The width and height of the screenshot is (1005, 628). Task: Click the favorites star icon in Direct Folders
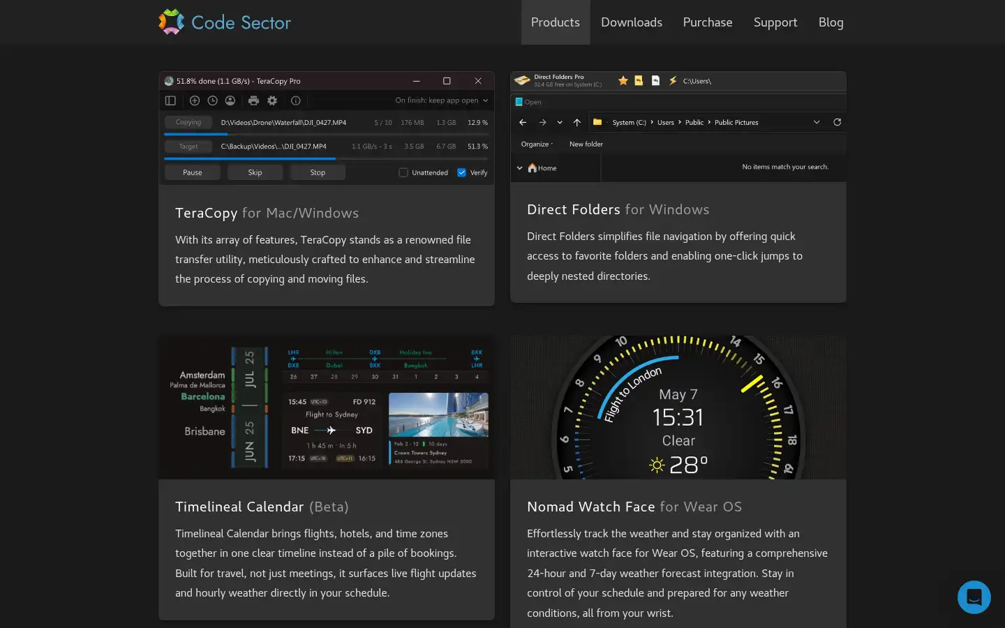(x=623, y=81)
